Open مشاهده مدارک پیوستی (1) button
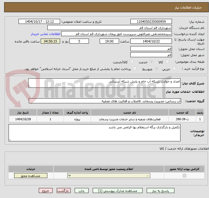 (x=118, y=191)
